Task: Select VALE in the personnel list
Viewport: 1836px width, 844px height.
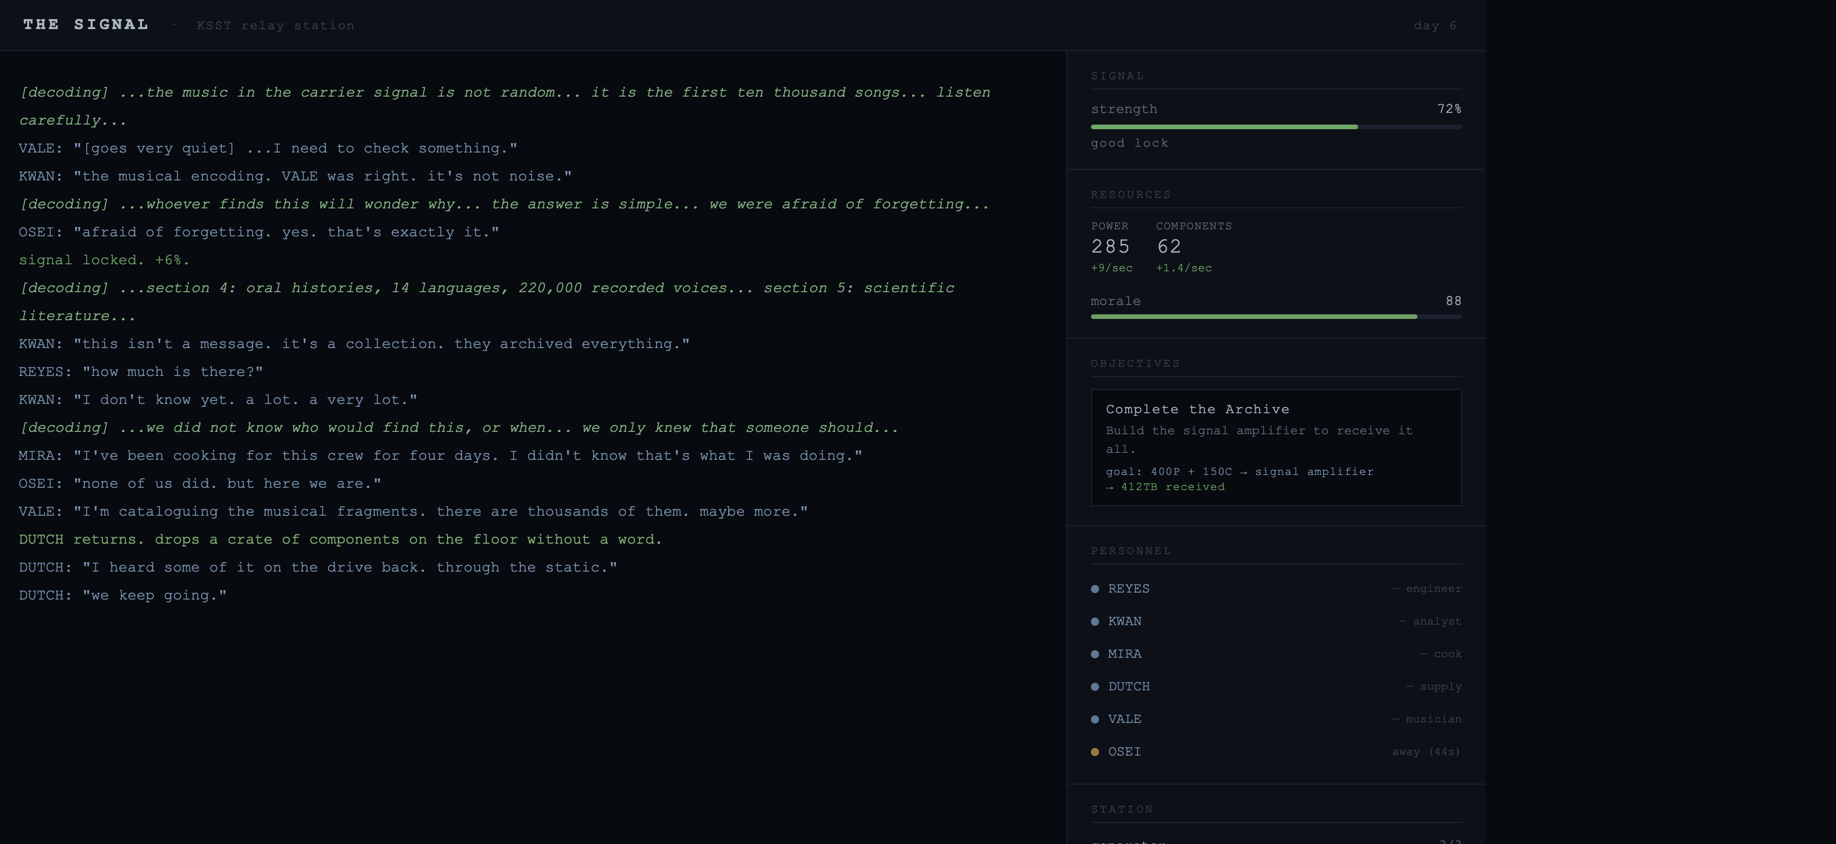Action: [x=1276, y=719]
